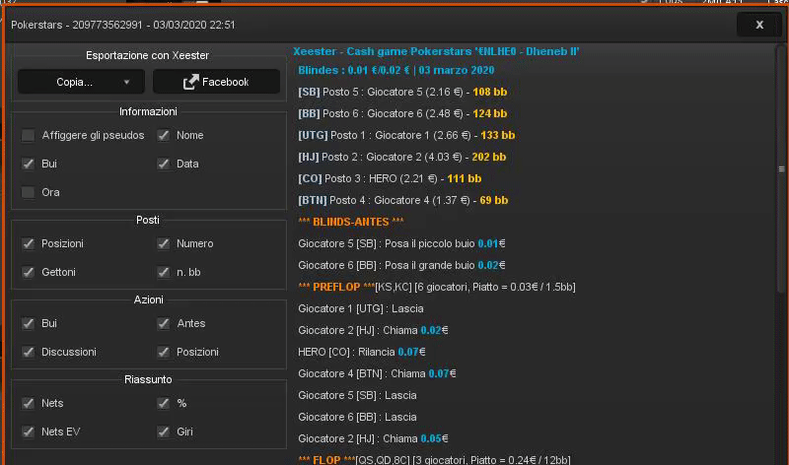Click 'Giocatore 4 [BTN] : Chiama 0.07€' line
The height and width of the screenshot is (465, 789).
tap(378, 373)
